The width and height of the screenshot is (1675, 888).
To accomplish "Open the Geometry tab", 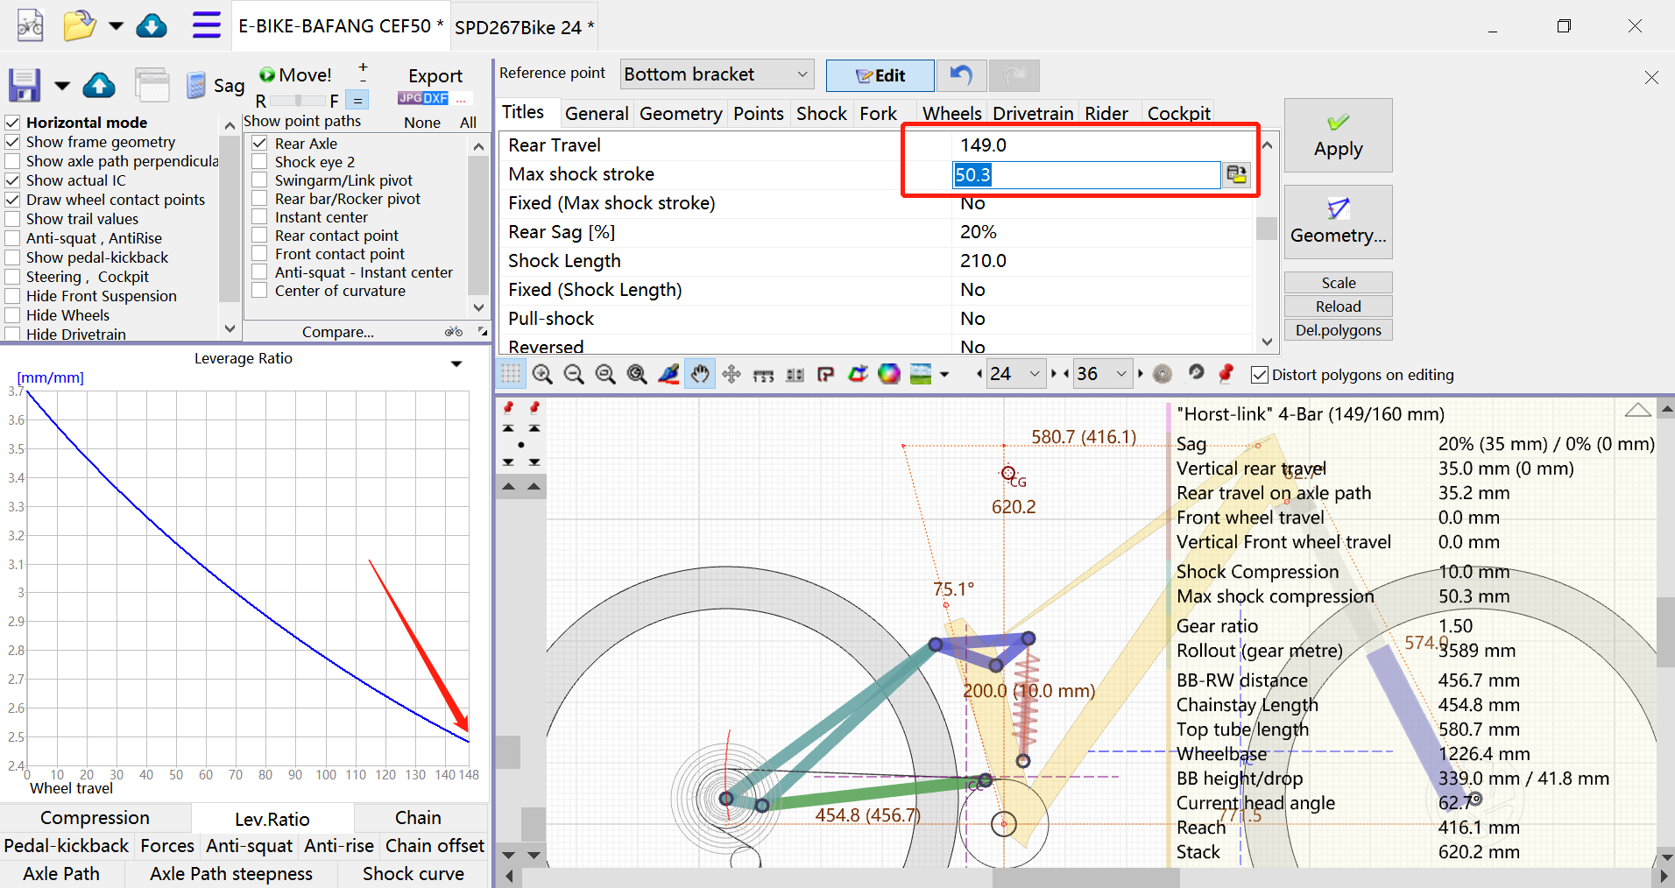I will [x=681, y=114].
